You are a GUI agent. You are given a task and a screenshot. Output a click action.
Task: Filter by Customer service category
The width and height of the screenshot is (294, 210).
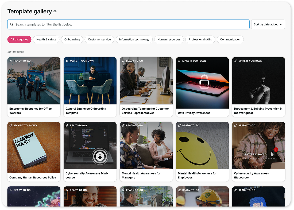pyautogui.click(x=99, y=39)
